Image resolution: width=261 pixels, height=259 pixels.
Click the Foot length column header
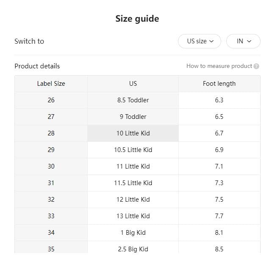(219, 84)
